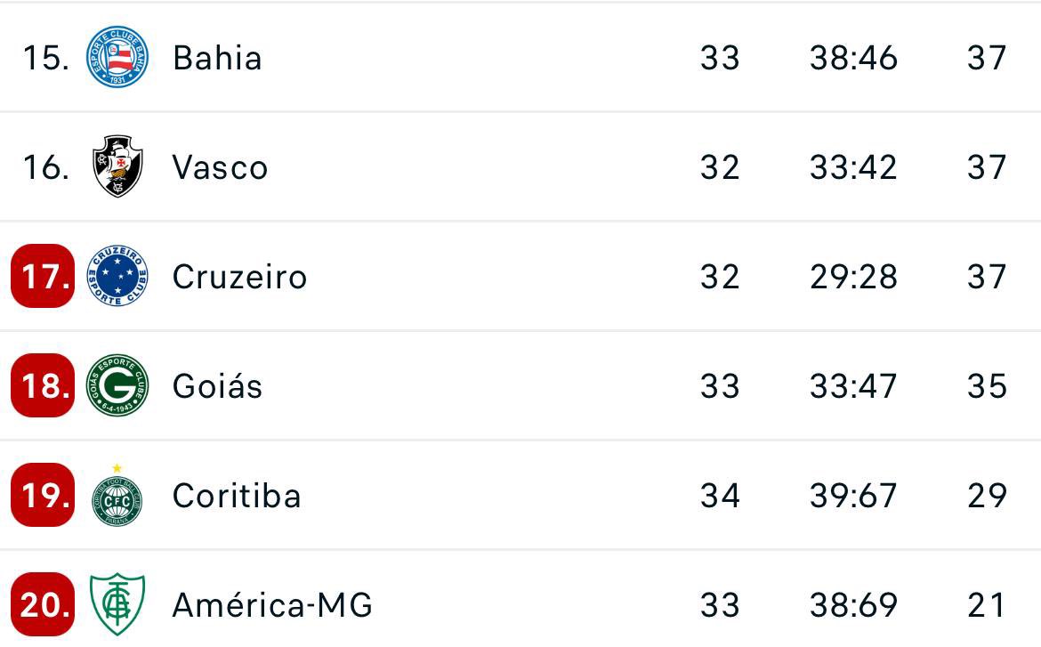Click the red position 17 badge

[43, 276]
